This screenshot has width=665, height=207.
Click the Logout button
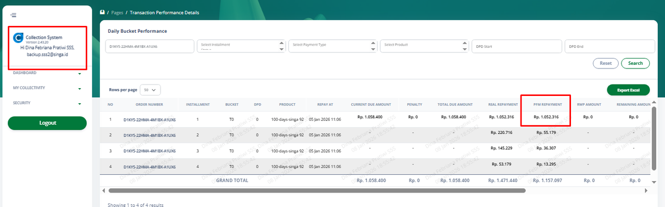pyautogui.click(x=47, y=123)
